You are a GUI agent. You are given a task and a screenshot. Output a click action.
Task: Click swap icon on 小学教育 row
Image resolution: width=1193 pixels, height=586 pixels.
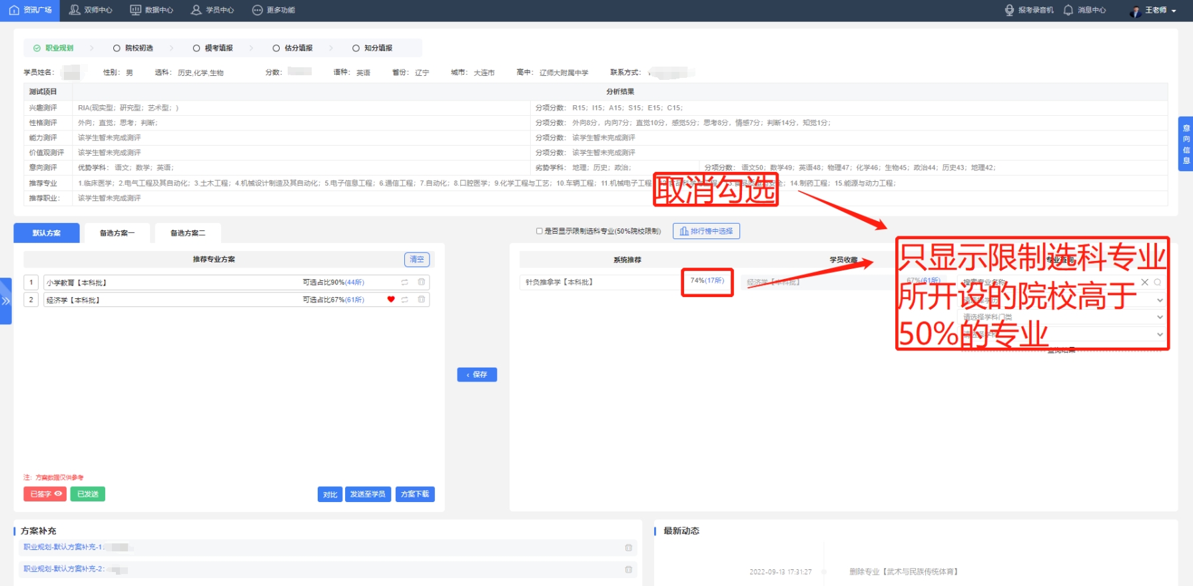pos(404,282)
